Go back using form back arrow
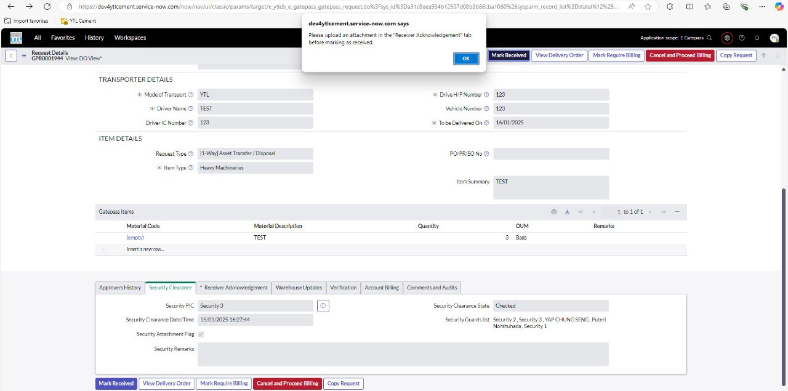This screenshot has width=788, height=391. 11,55
